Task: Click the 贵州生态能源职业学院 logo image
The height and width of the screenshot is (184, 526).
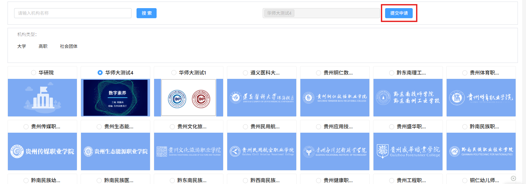Action: [x=115, y=151]
